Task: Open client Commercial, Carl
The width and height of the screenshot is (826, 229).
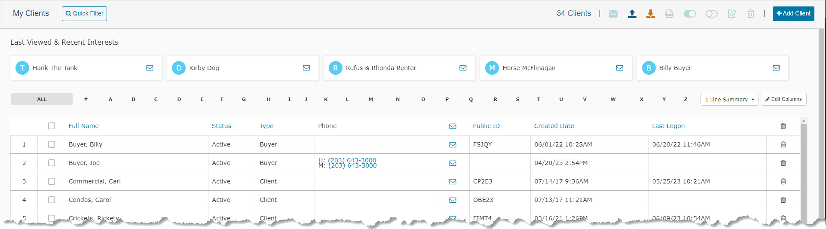Action: pos(95,181)
